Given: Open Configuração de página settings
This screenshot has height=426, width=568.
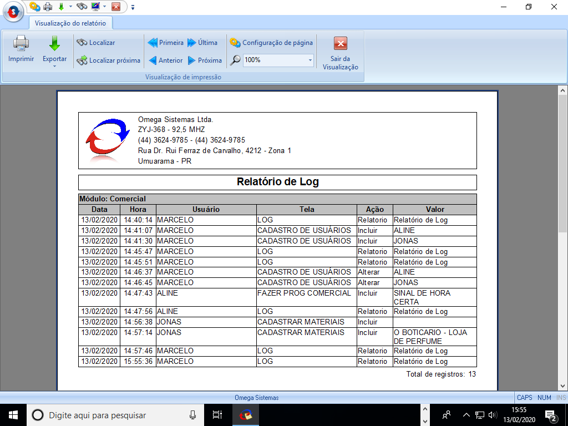Looking at the screenshot, I should [x=271, y=43].
